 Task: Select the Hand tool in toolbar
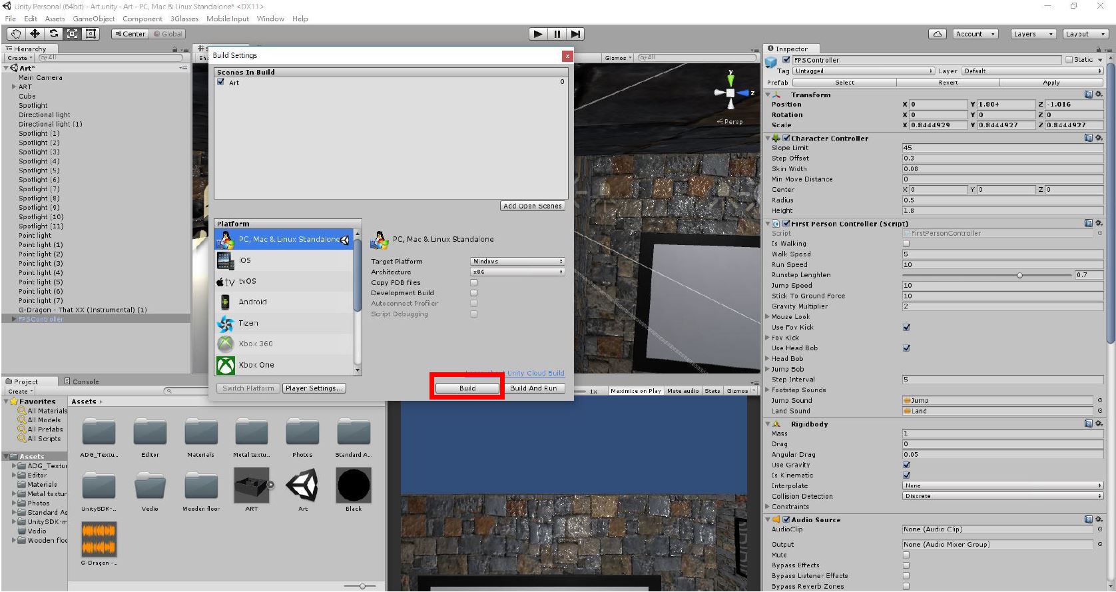[16, 34]
